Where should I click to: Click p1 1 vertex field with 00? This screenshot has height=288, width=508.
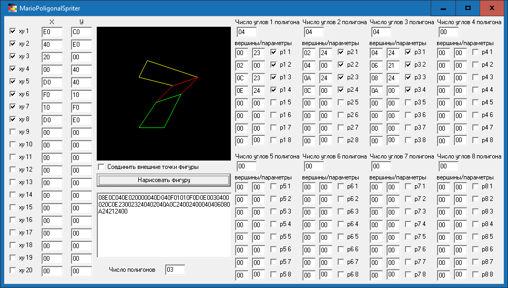click(242, 53)
